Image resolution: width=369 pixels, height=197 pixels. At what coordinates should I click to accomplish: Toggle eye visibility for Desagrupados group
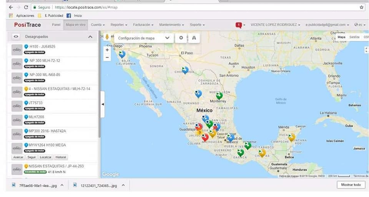(16, 37)
